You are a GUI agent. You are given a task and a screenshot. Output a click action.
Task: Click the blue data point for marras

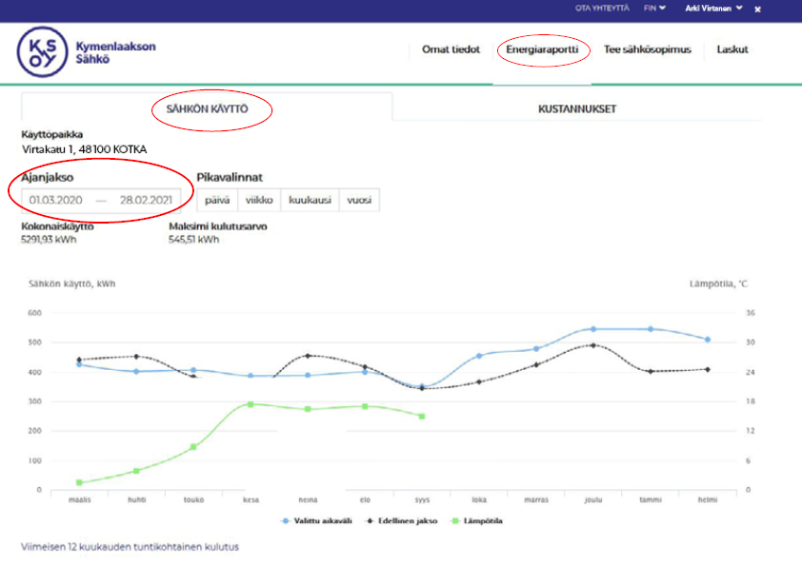(536, 349)
